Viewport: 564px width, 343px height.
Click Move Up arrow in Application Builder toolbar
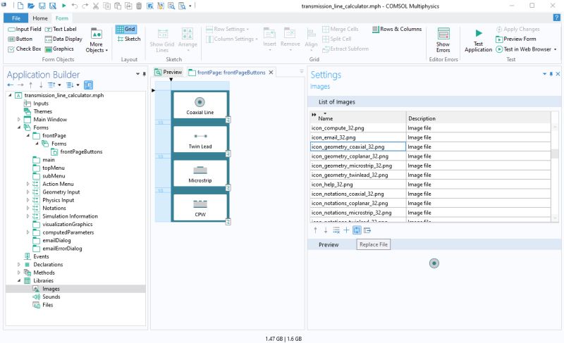pyautogui.click(x=30, y=85)
